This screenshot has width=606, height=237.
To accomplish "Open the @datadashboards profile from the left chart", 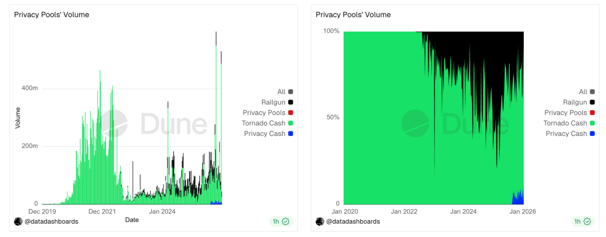I will [52, 221].
